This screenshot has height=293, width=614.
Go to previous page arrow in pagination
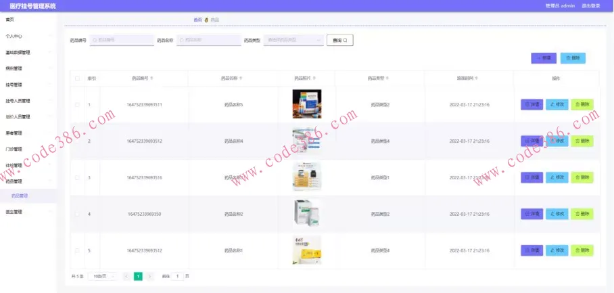coord(126,276)
